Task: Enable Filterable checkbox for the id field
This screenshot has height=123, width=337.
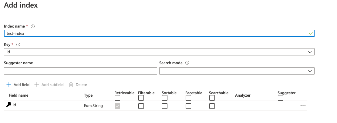Action: pyautogui.click(x=141, y=106)
